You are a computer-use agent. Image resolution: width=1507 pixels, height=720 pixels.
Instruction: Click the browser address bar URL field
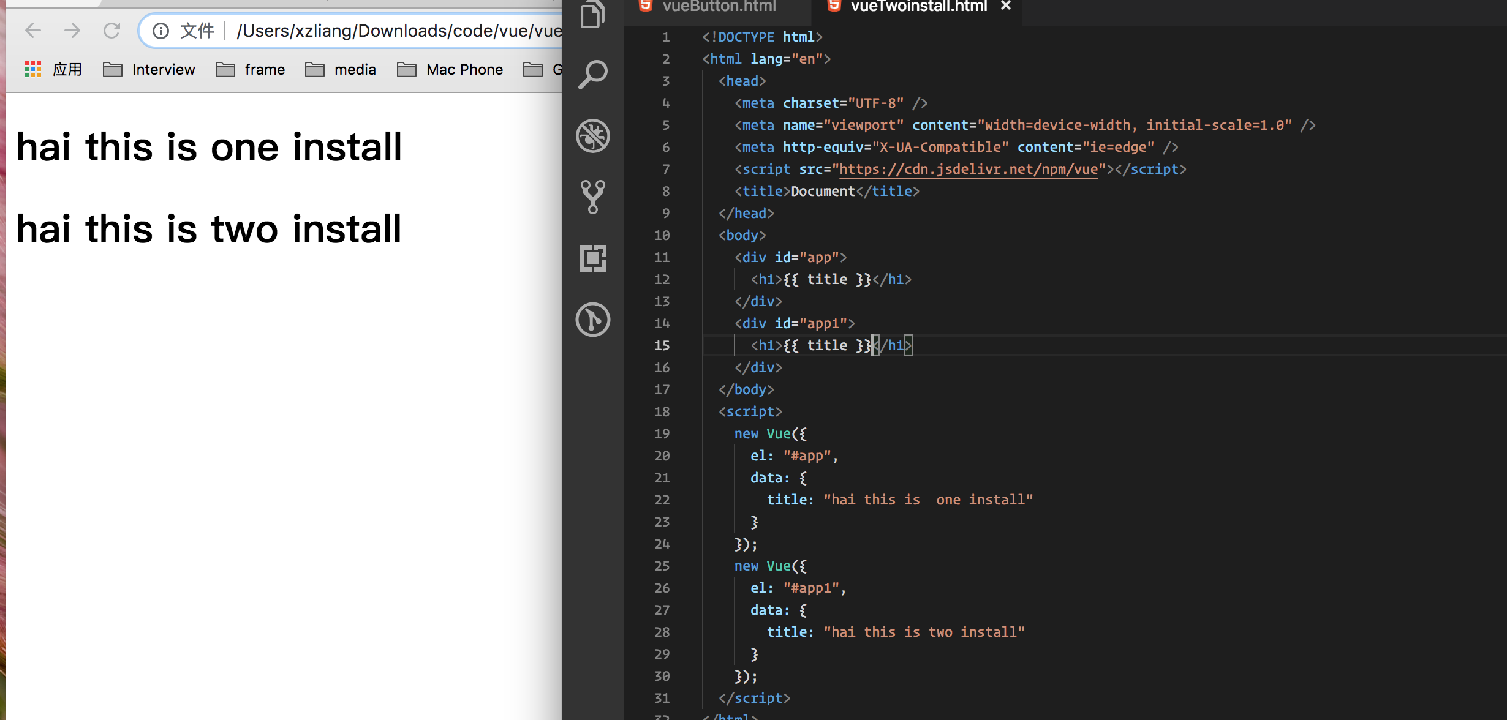click(398, 31)
